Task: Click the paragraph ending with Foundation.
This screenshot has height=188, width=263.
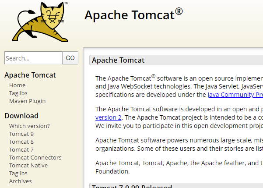Action: pos(179,167)
